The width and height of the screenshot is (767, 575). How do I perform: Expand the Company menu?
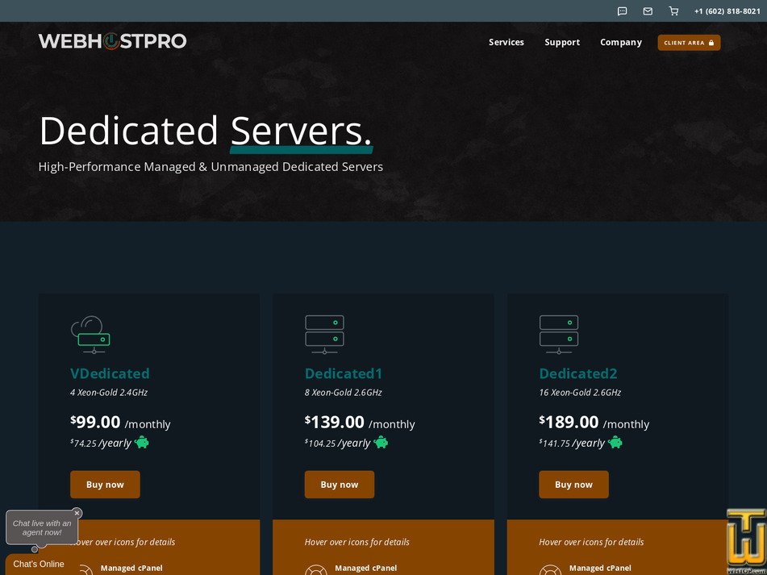tap(621, 42)
